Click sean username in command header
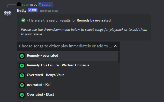This screenshot has width=164, height=102. 26,4
